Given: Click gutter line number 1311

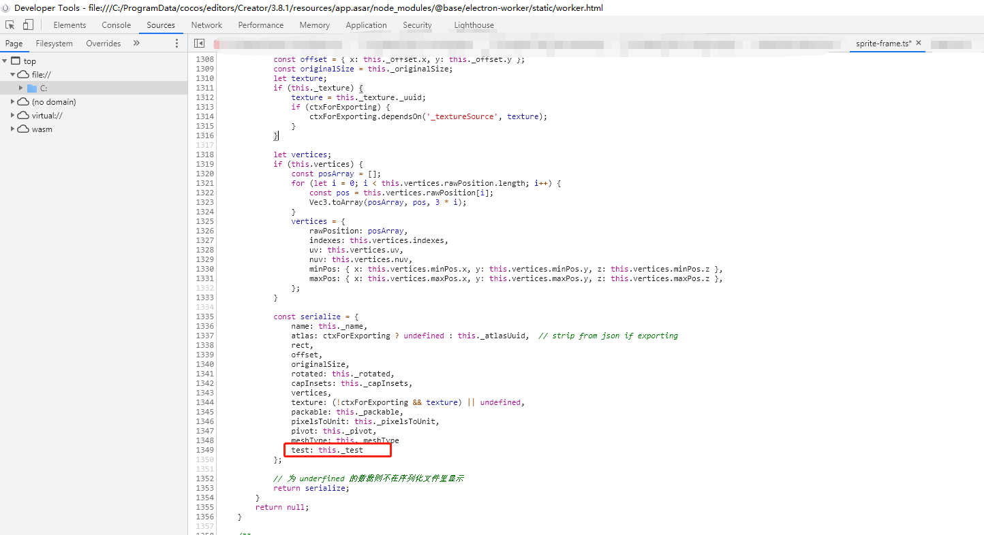Looking at the screenshot, I should [x=204, y=88].
